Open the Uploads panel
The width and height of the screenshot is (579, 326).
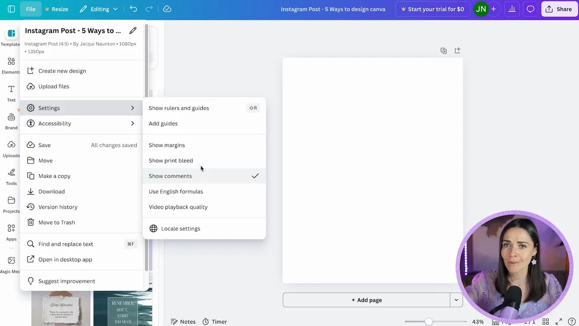11,149
